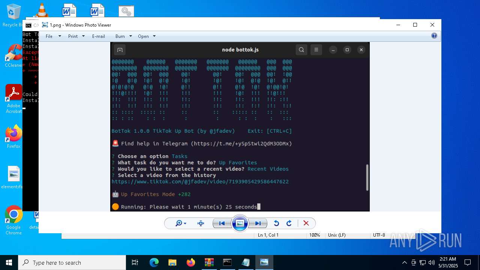Open the File menu in Photo Viewer
Viewport: 480px width, 270px height.
click(49, 36)
